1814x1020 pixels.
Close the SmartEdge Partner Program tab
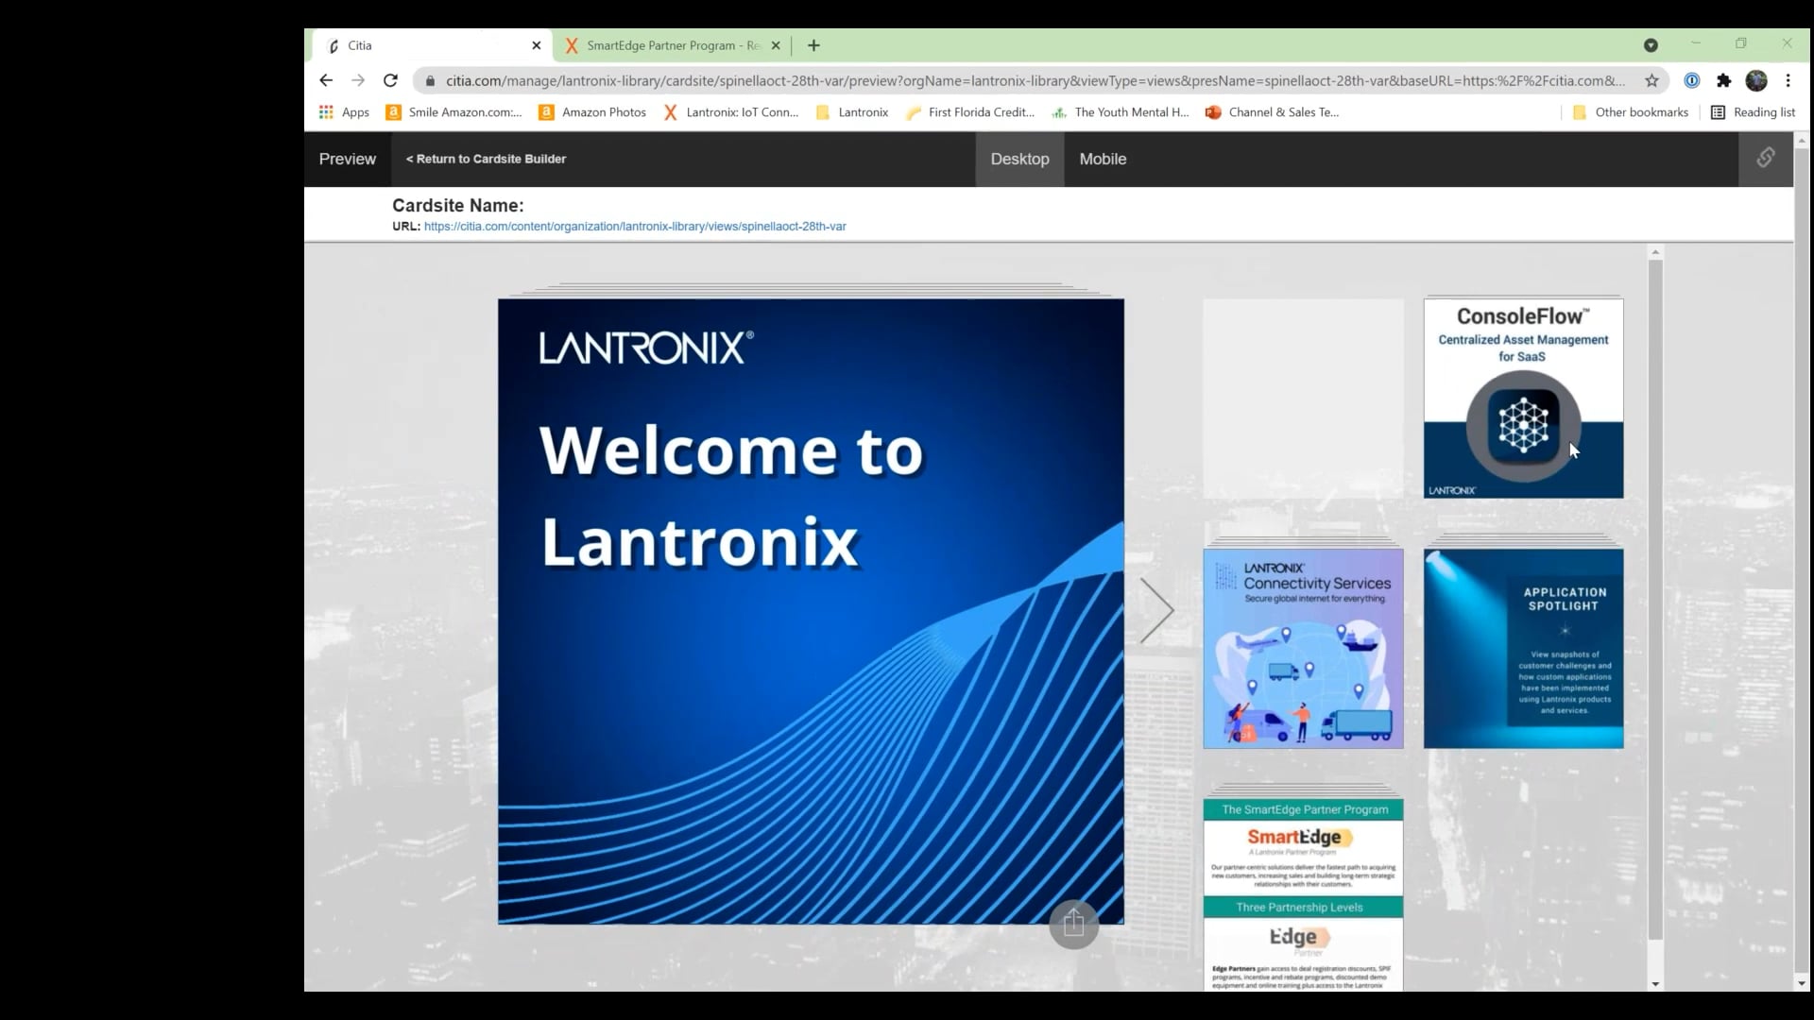tap(776, 45)
